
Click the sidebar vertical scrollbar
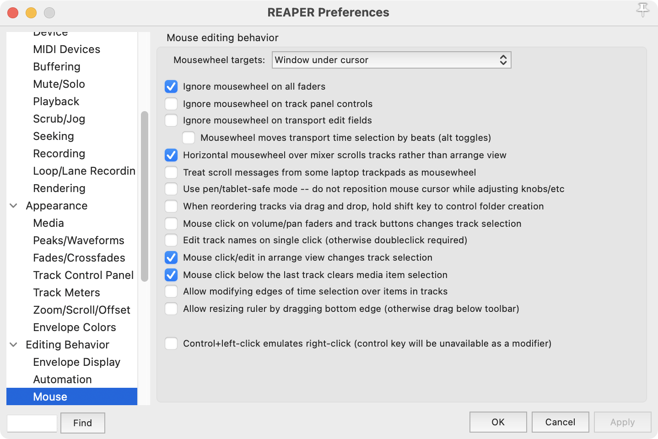pyautogui.click(x=145, y=197)
